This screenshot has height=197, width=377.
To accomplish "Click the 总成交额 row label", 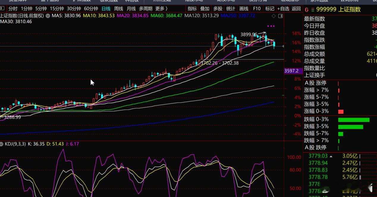I will point(314,54).
